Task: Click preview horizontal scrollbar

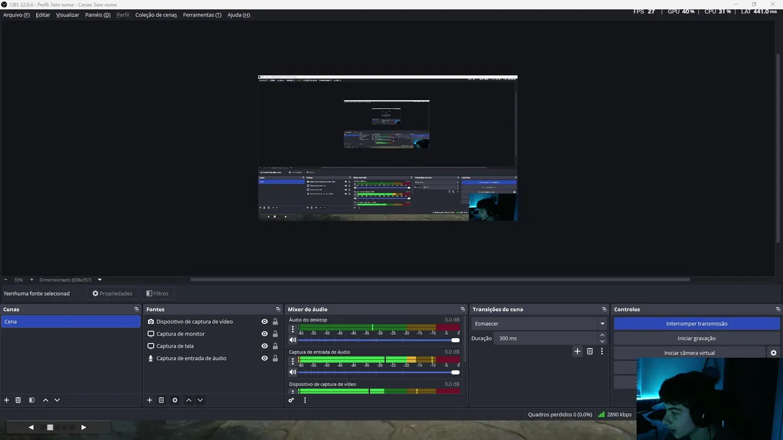Action: 440,280
